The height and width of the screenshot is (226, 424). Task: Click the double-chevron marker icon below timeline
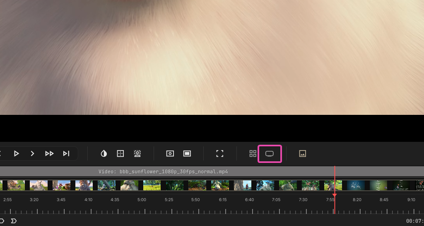coord(14,221)
